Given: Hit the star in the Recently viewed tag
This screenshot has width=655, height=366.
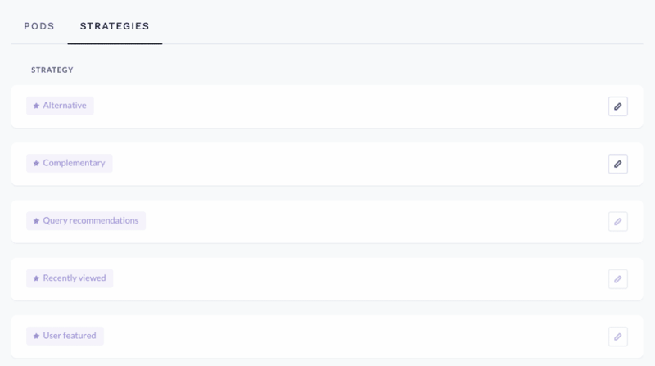Looking at the screenshot, I should (x=36, y=278).
